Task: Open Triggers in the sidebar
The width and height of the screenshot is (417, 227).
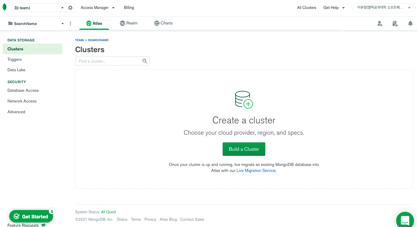Action: (15, 60)
